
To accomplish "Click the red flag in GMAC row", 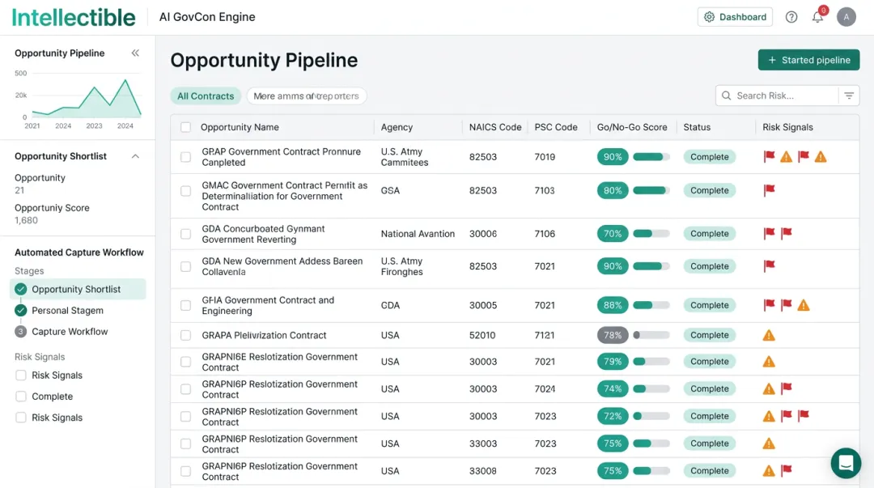I will 770,190.
